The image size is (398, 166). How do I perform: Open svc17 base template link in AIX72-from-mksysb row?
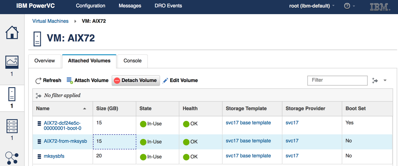(248, 141)
